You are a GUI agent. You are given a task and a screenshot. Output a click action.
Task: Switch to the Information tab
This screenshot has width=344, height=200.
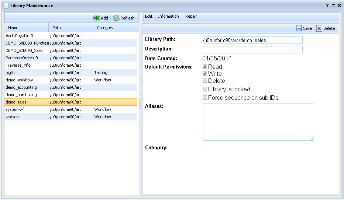point(168,17)
